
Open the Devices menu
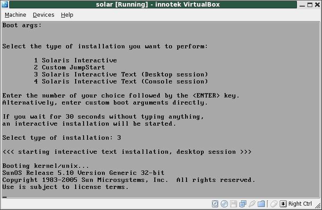point(44,15)
